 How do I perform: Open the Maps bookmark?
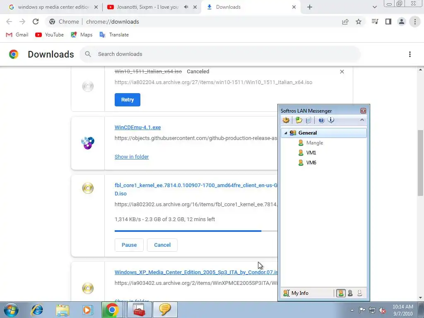[82, 35]
